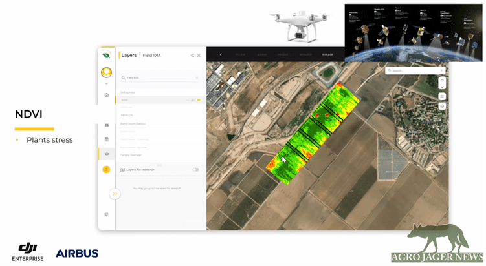Image resolution: width=486 pixels, height=266 pixels.
Task: Go back using timeline left arrow
Action: [x=221, y=55]
